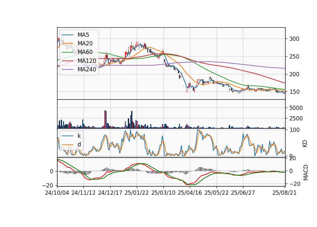Click the MA240 legend label
The width and height of the screenshot is (317, 227).
pos(87,69)
